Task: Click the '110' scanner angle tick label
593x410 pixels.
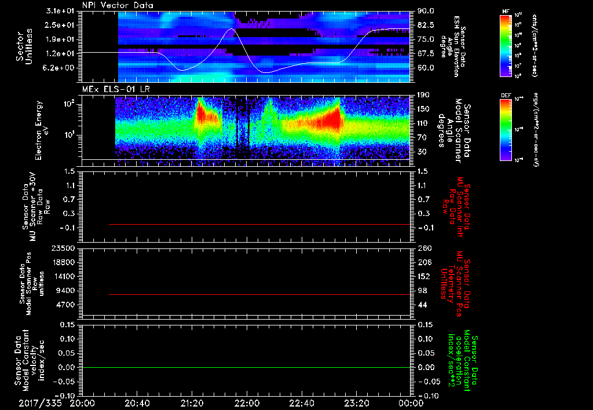Action: (x=423, y=123)
